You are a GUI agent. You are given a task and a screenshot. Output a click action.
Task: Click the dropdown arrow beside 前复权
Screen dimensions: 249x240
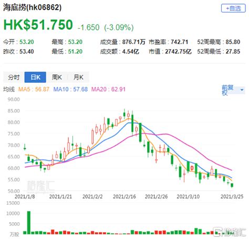tap(242, 90)
